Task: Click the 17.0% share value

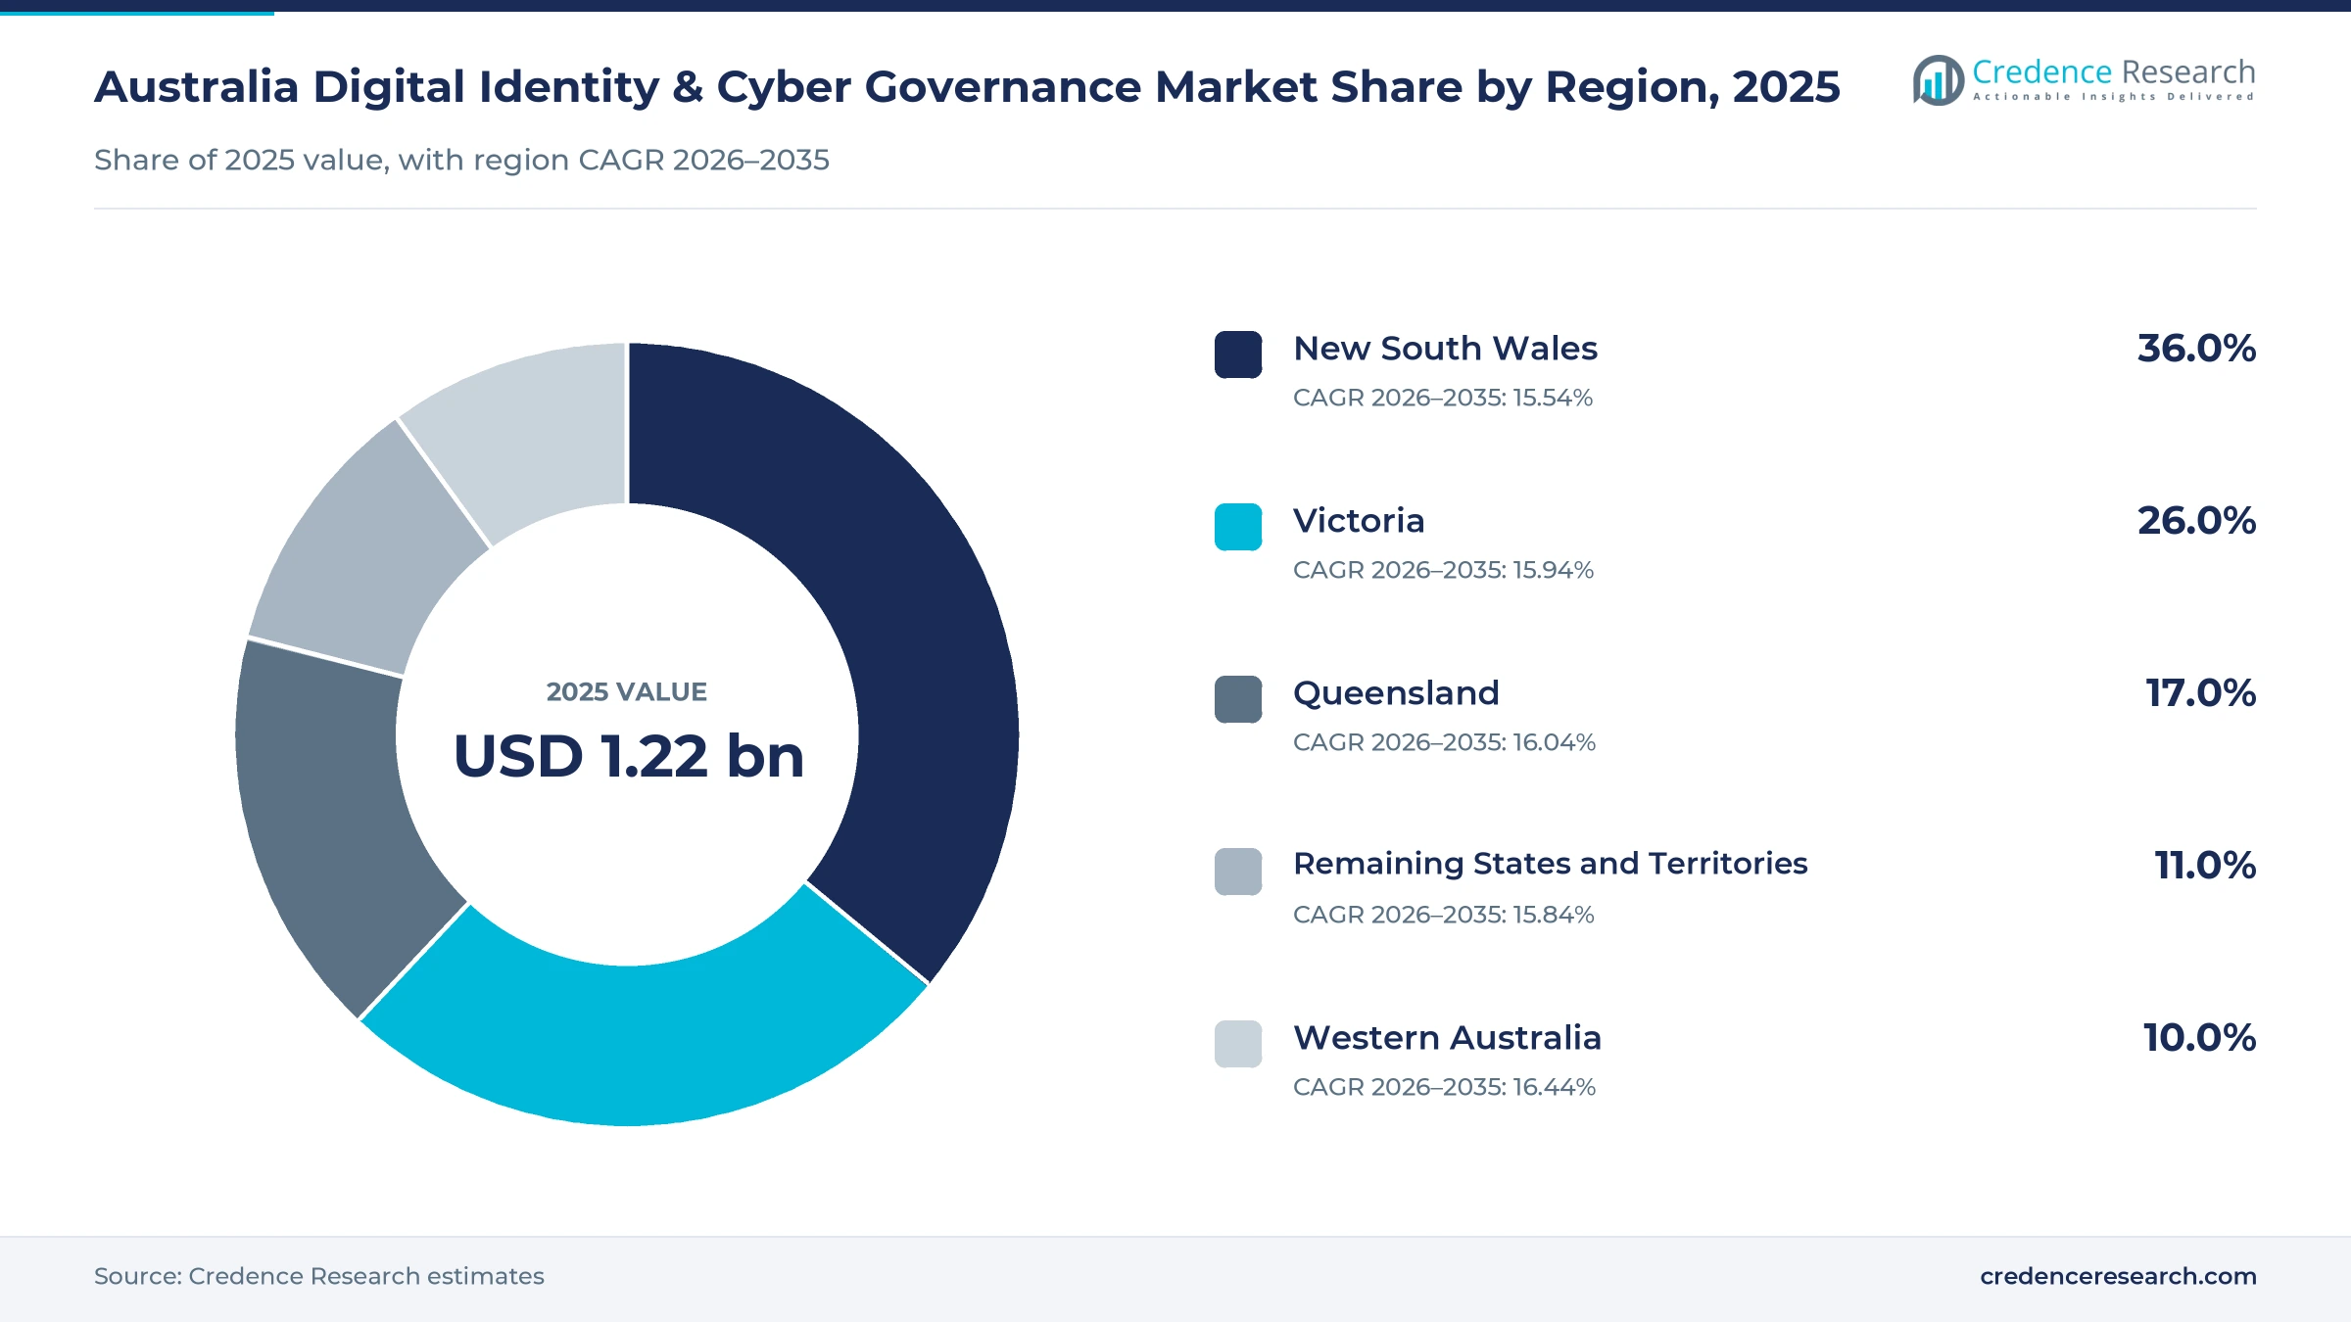Action: (2200, 693)
